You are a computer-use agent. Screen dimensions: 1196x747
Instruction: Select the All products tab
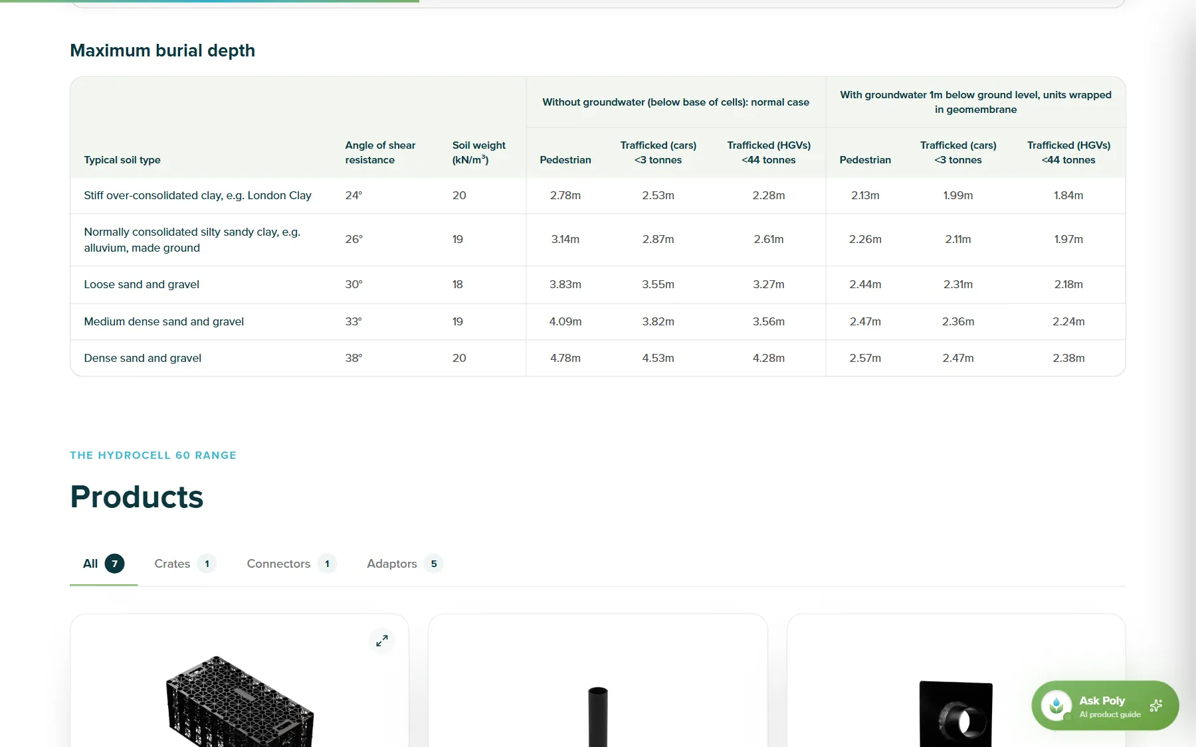104,564
